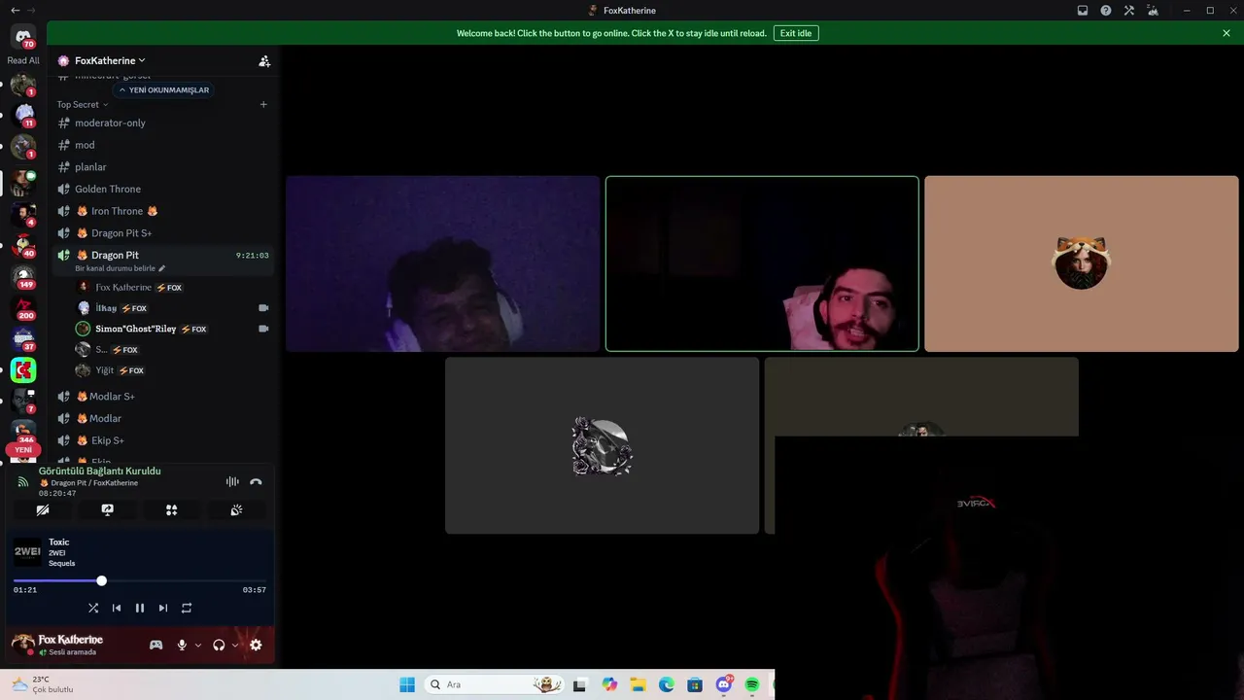Open User Settings gear
Viewport: 1244px width, 700px height.
(x=256, y=645)
